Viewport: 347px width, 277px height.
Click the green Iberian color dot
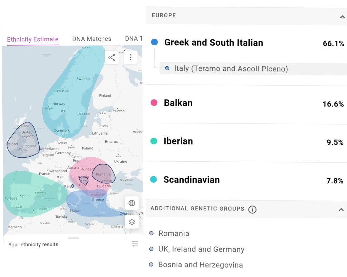tap(154, 141)
